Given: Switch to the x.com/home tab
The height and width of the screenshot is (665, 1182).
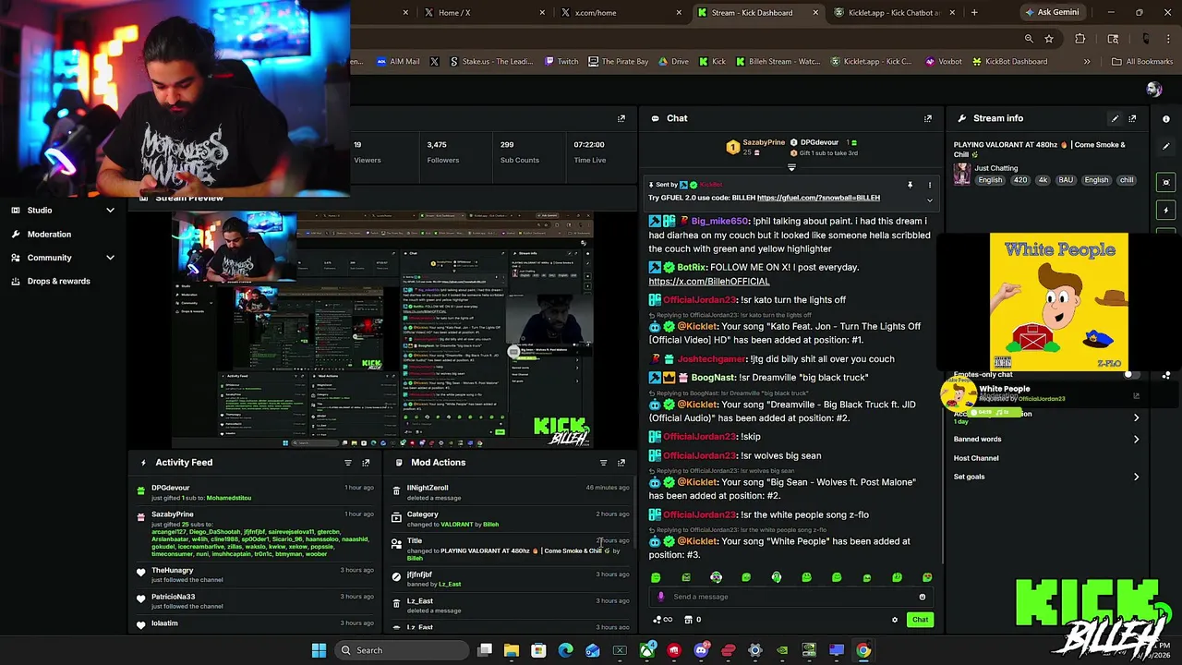Looking at the screenshot, I should pos(621,13).
